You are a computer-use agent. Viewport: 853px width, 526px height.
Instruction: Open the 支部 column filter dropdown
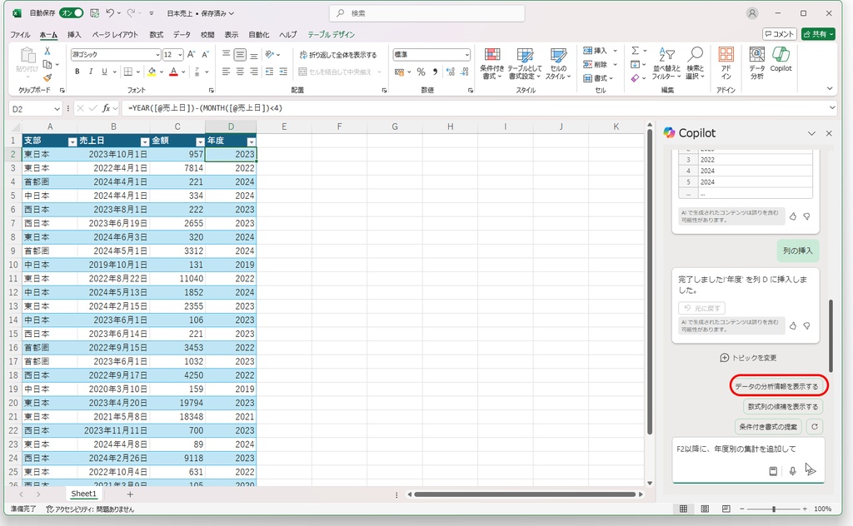pos(72,141)
